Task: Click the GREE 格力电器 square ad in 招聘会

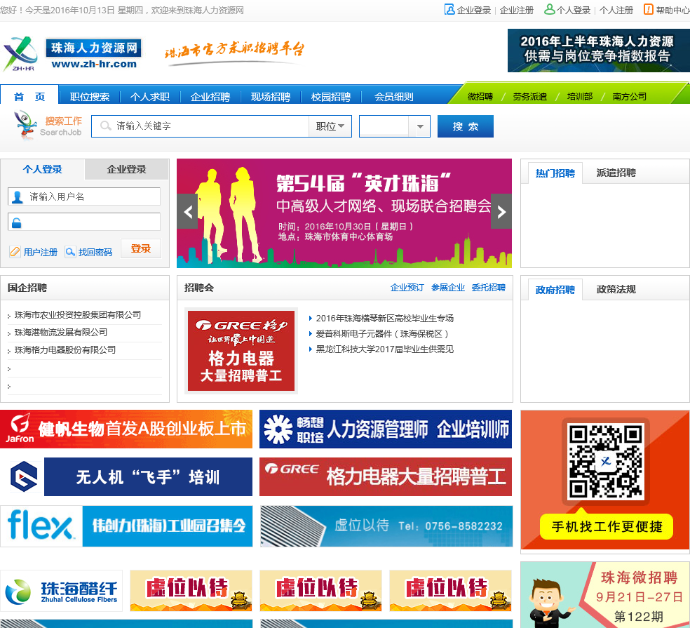Action: pos(241,351)
